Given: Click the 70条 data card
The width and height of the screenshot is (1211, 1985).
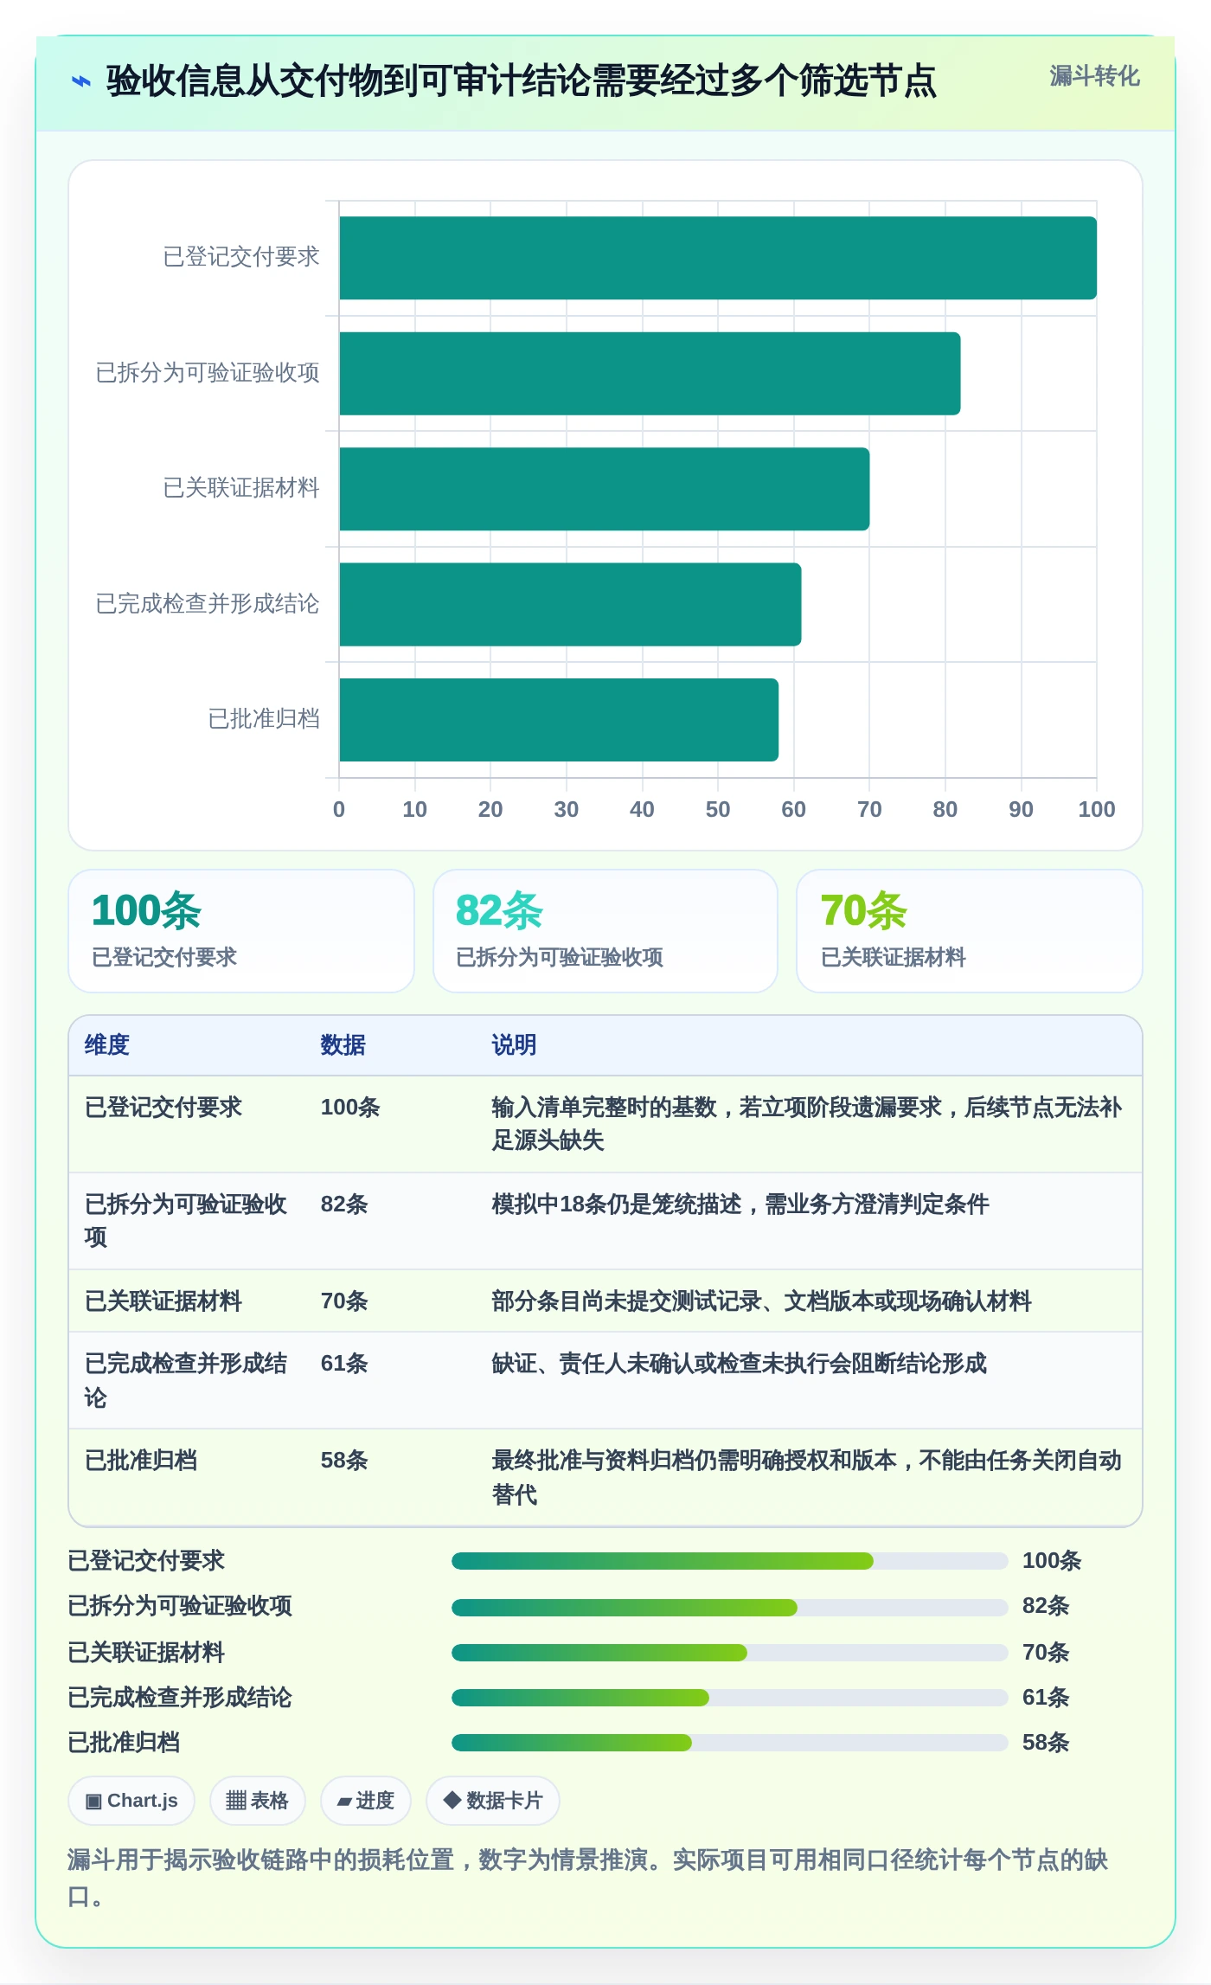Looking at the screenshot, I should tap(970, 931).
